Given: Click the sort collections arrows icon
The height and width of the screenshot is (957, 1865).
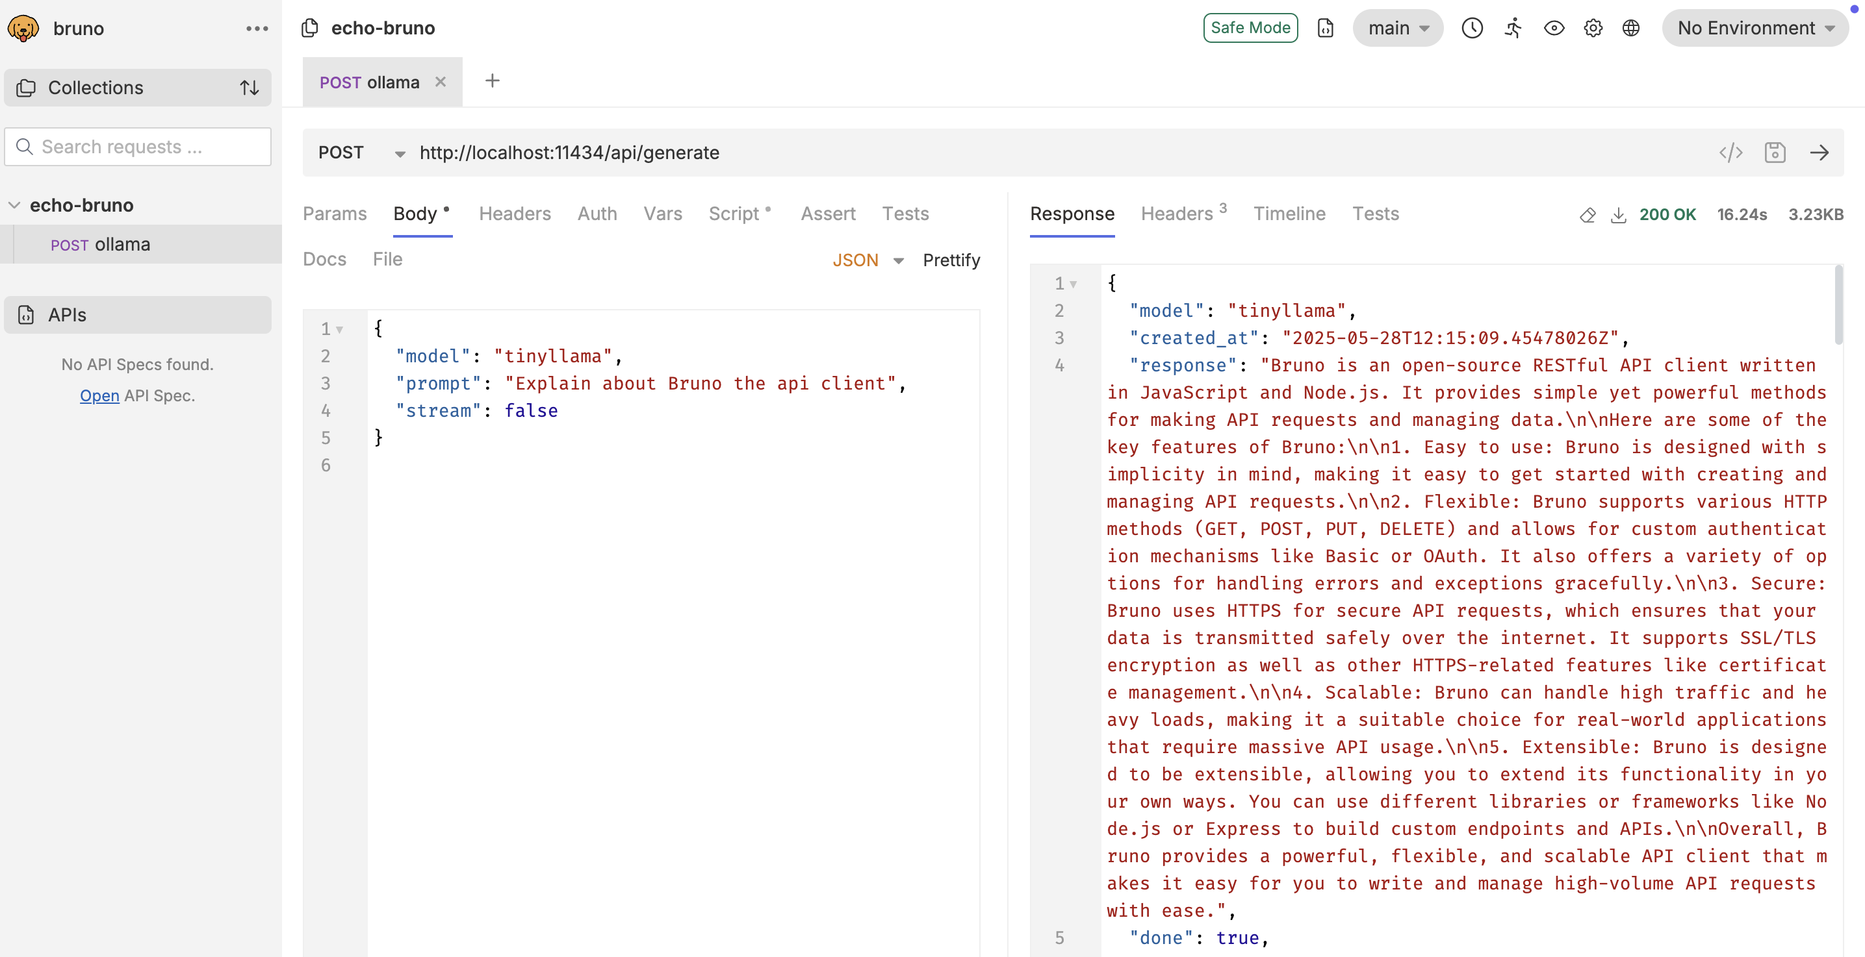Looking at the screenshot, I should 250,88.
